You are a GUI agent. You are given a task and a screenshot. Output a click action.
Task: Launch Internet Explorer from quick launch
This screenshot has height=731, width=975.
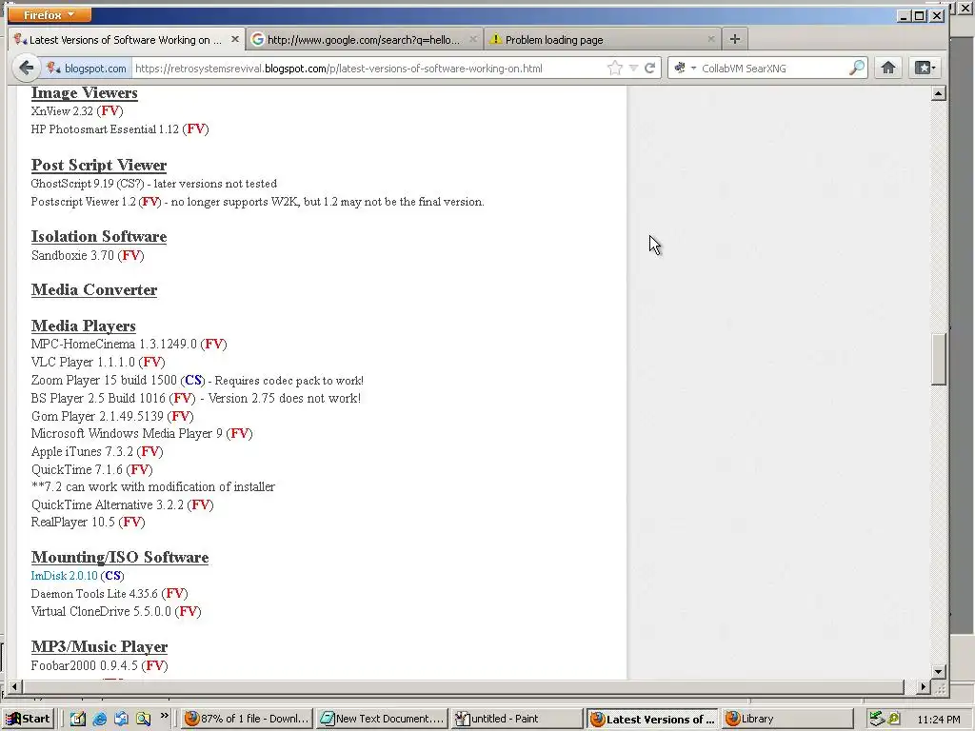[x=99, y=719]
